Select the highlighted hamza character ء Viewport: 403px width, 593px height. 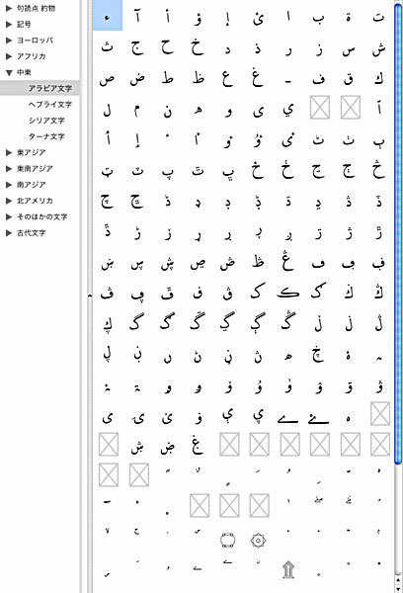tap(108, 16)
